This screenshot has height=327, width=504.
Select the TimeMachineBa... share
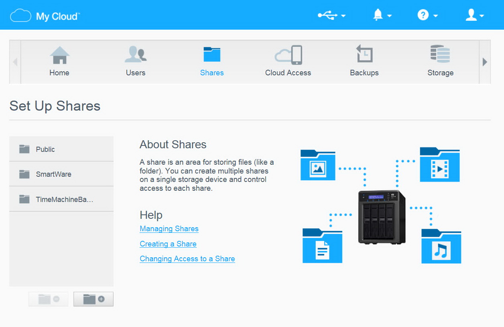tap(61, 199)
